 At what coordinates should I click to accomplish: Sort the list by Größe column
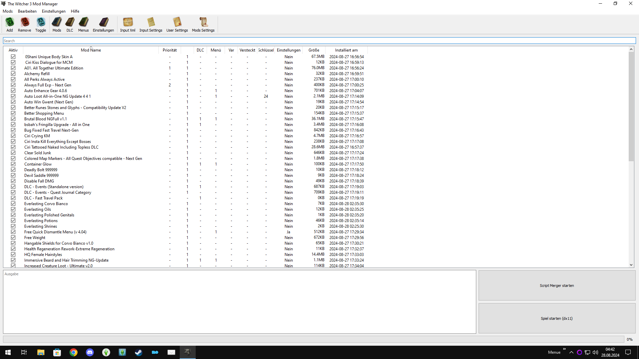coord(314,50)
